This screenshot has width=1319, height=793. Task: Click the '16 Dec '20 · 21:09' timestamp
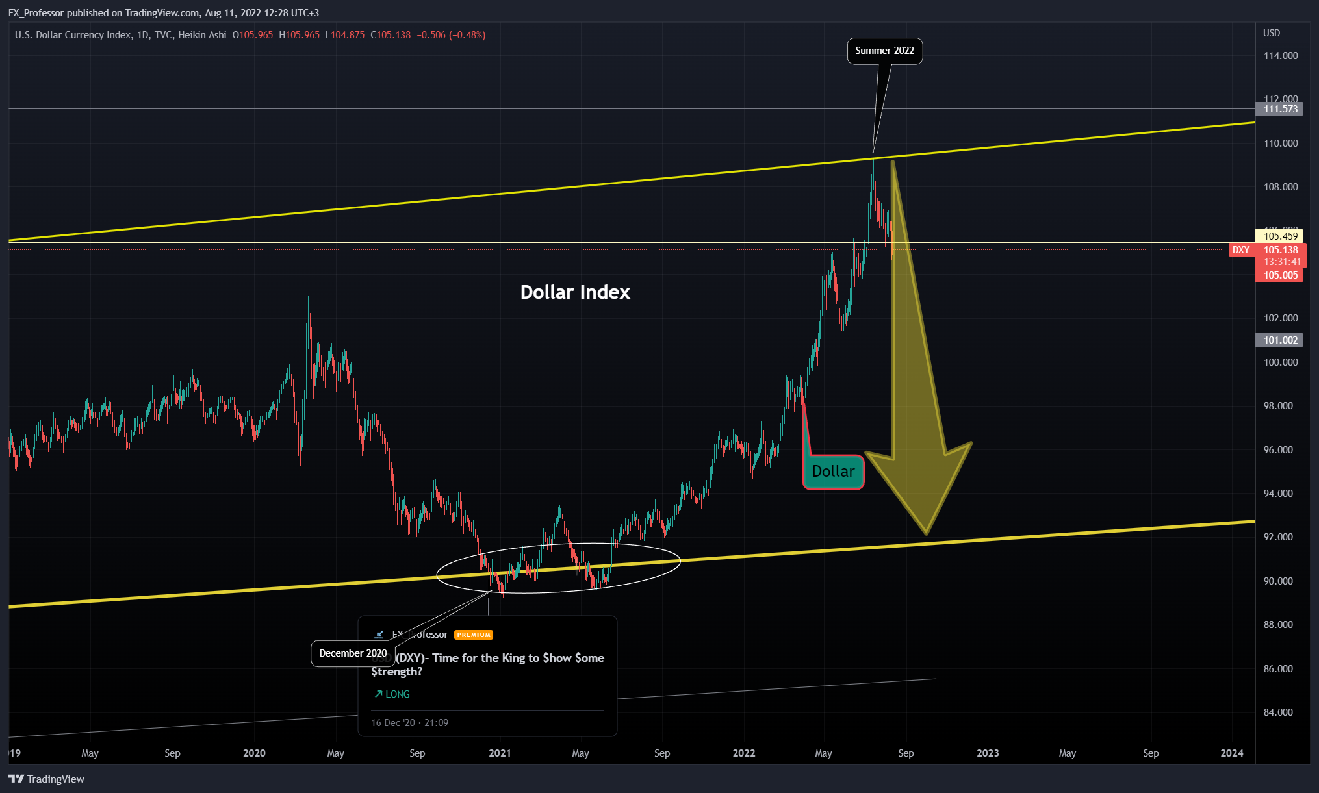point(409,723)
